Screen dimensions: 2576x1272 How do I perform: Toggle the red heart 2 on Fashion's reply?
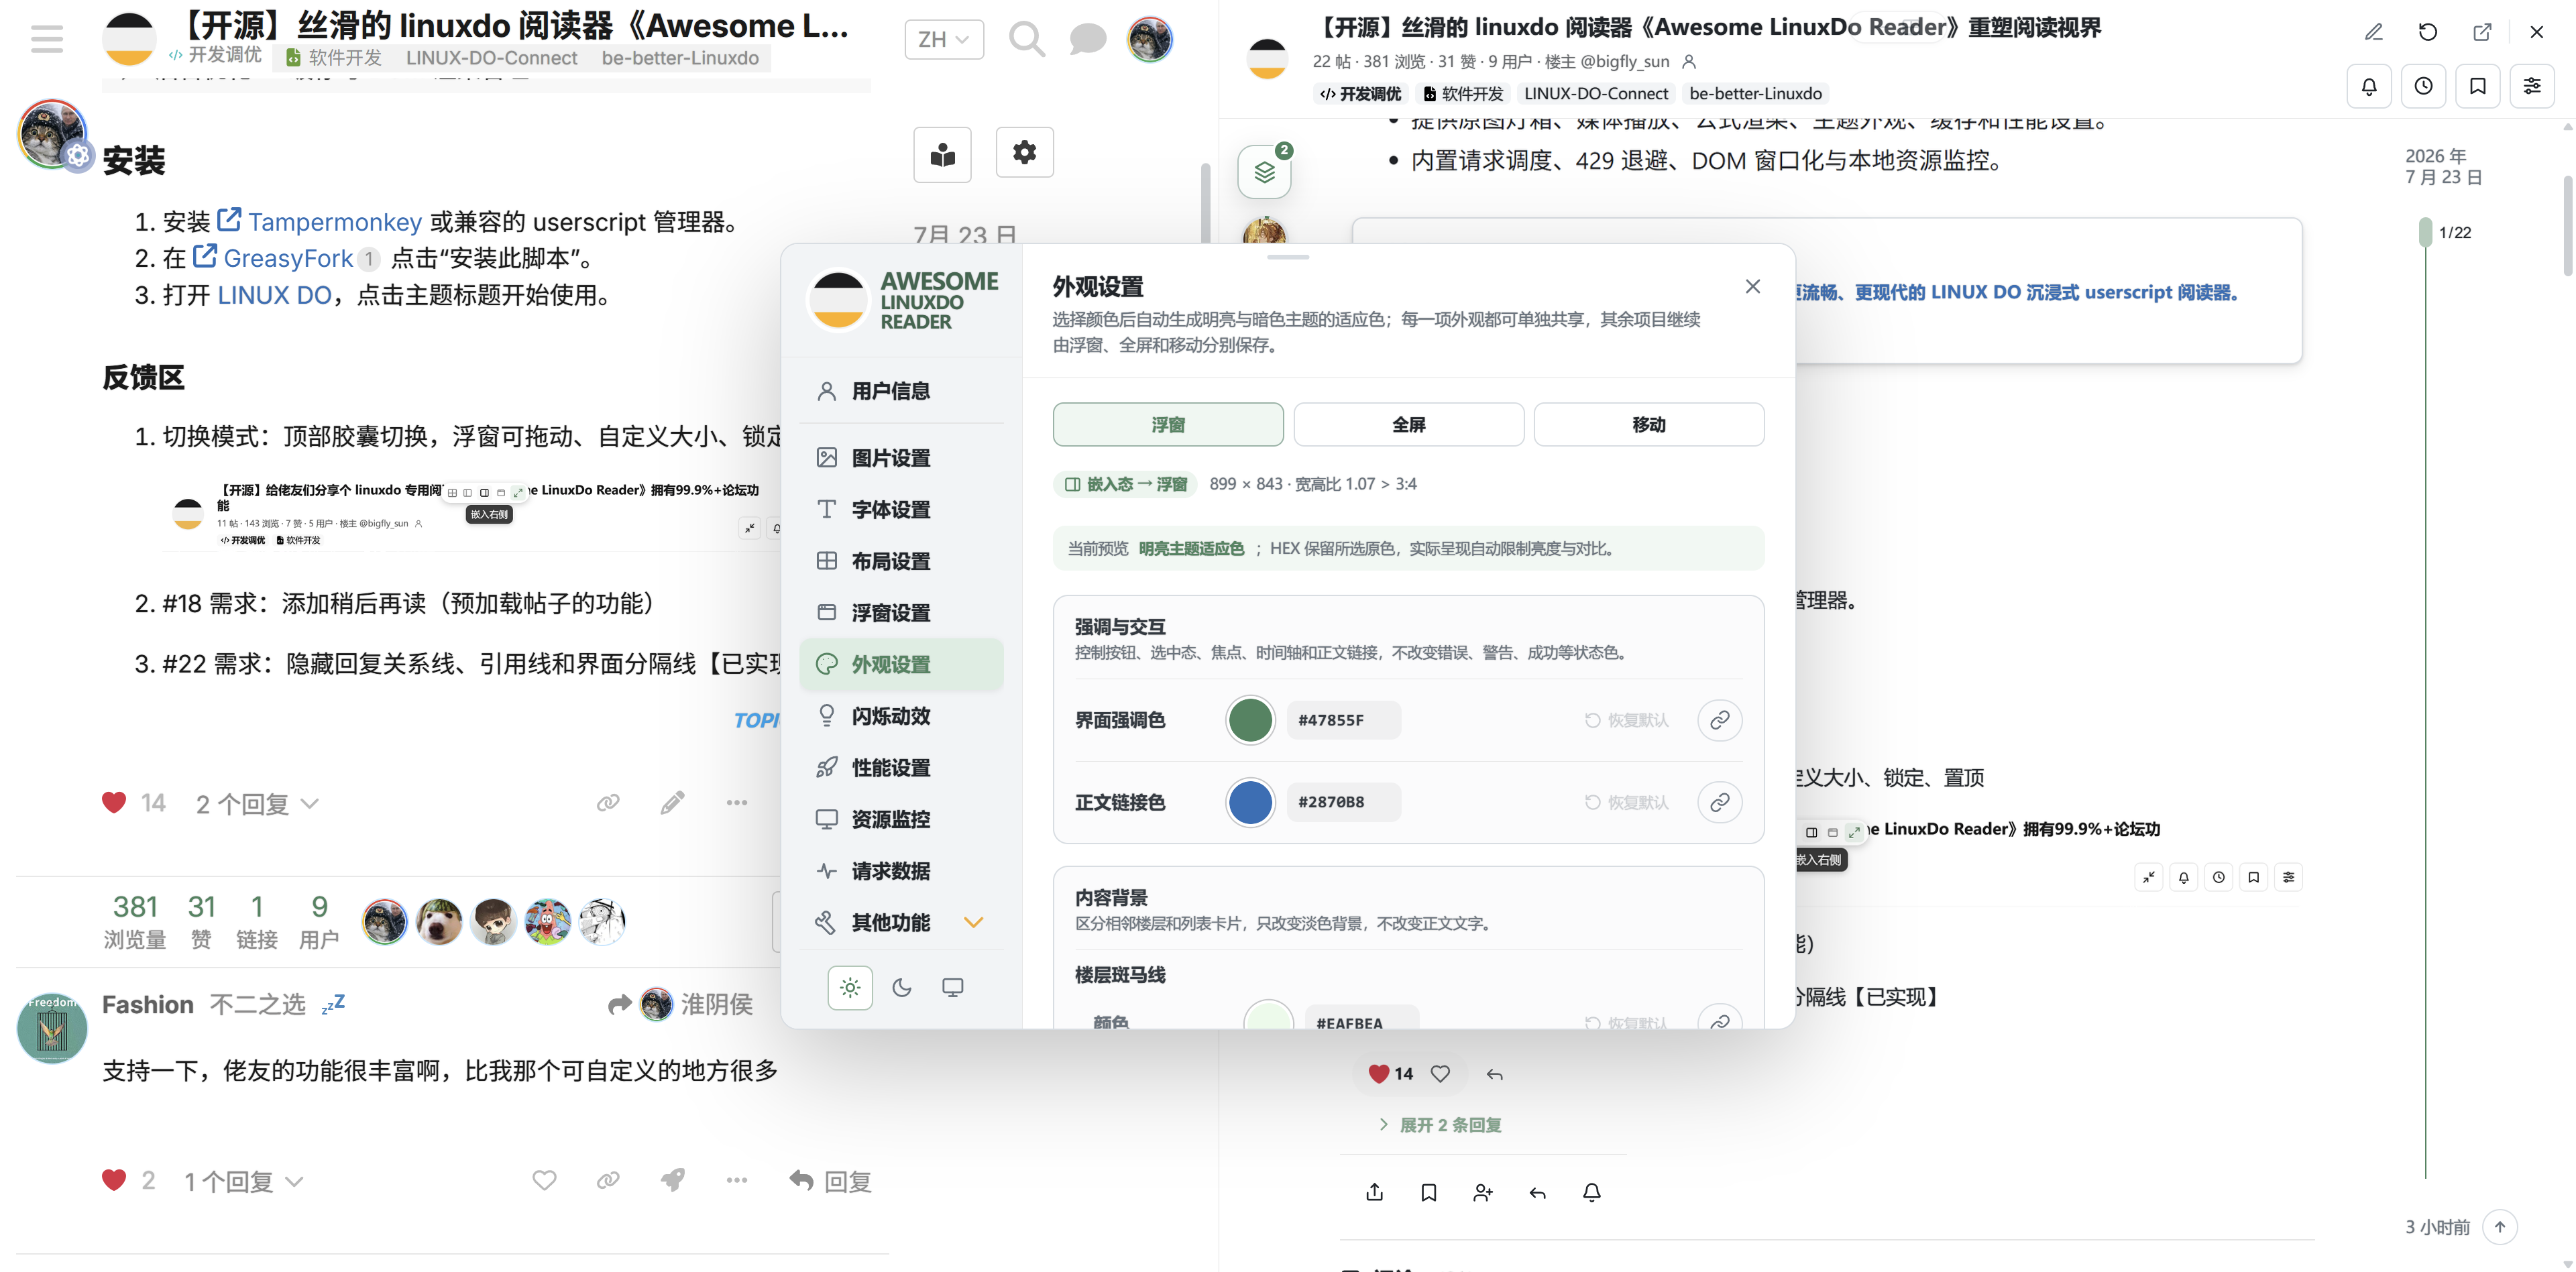[114, 1181]
